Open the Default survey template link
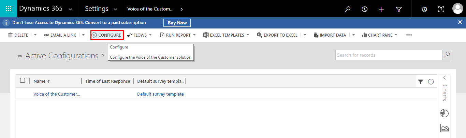The height and width of the screenshot is (138, 466). 160,94
